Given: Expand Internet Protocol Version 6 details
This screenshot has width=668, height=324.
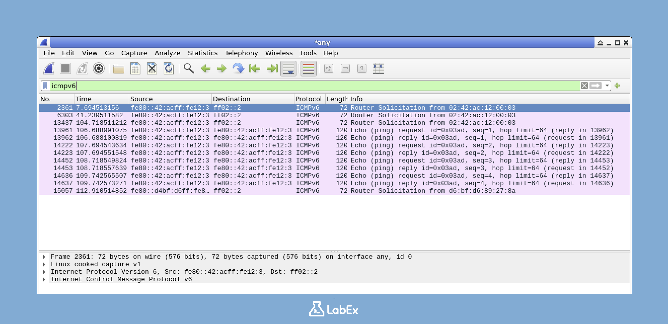Looking at the screenshot, I should tap(44, 272).
